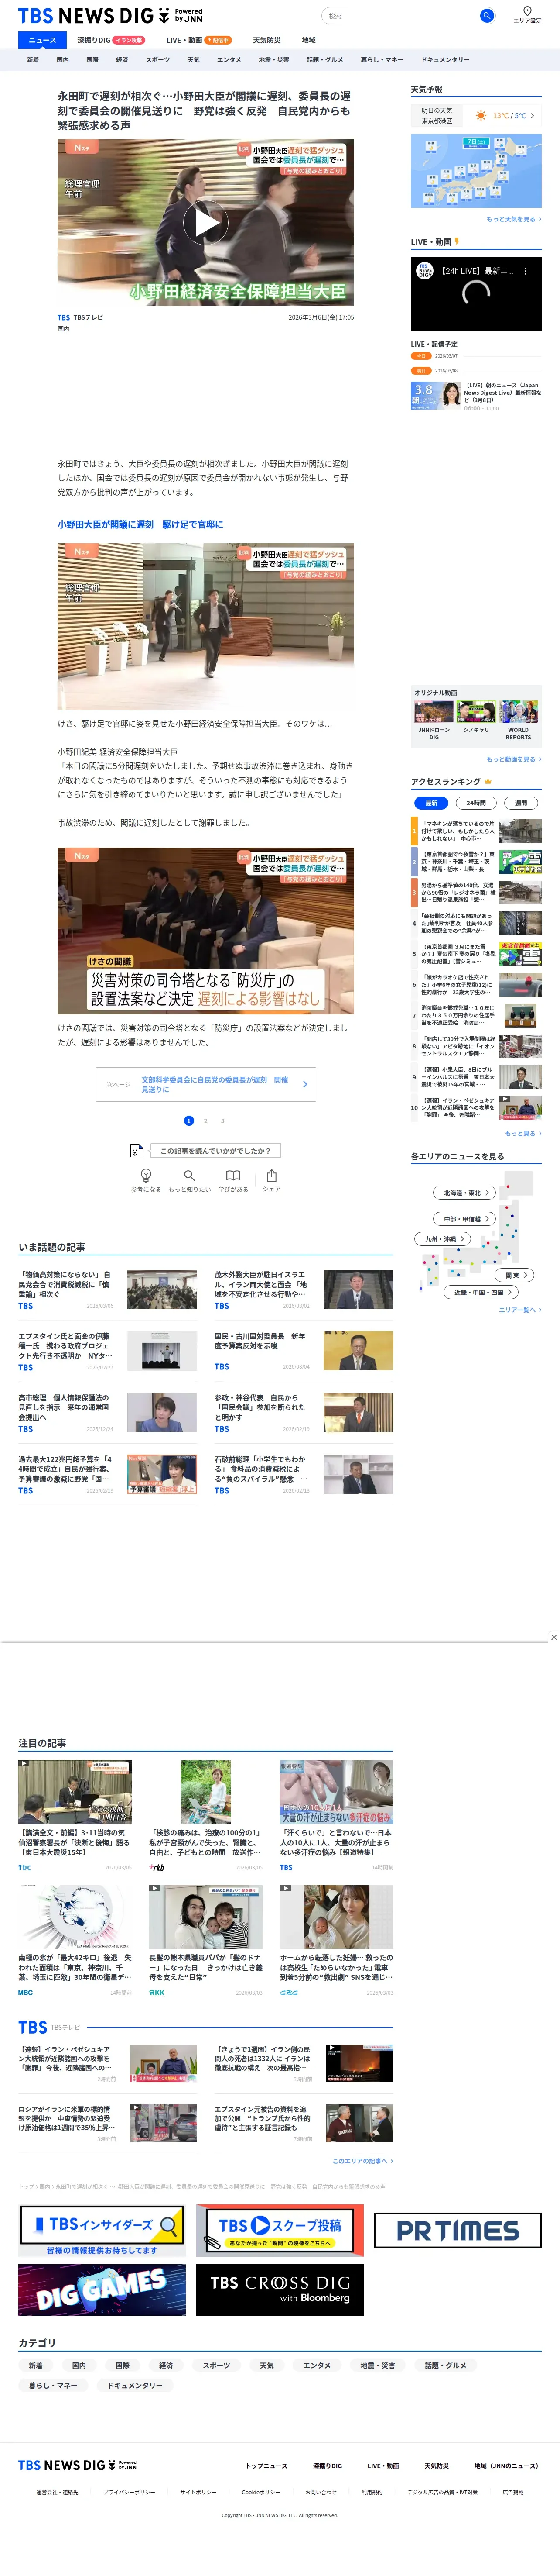Click the 暮らし・マネー category pill at page bottom
The width and height of the screenshot is (560, 2576).
[53, 2385]
